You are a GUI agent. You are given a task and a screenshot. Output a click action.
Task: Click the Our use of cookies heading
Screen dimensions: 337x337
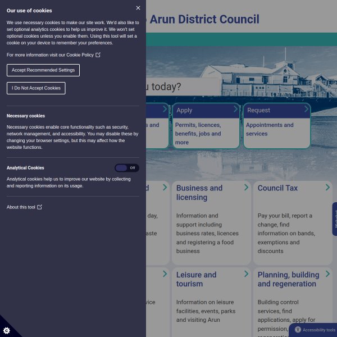click(29, 11)
